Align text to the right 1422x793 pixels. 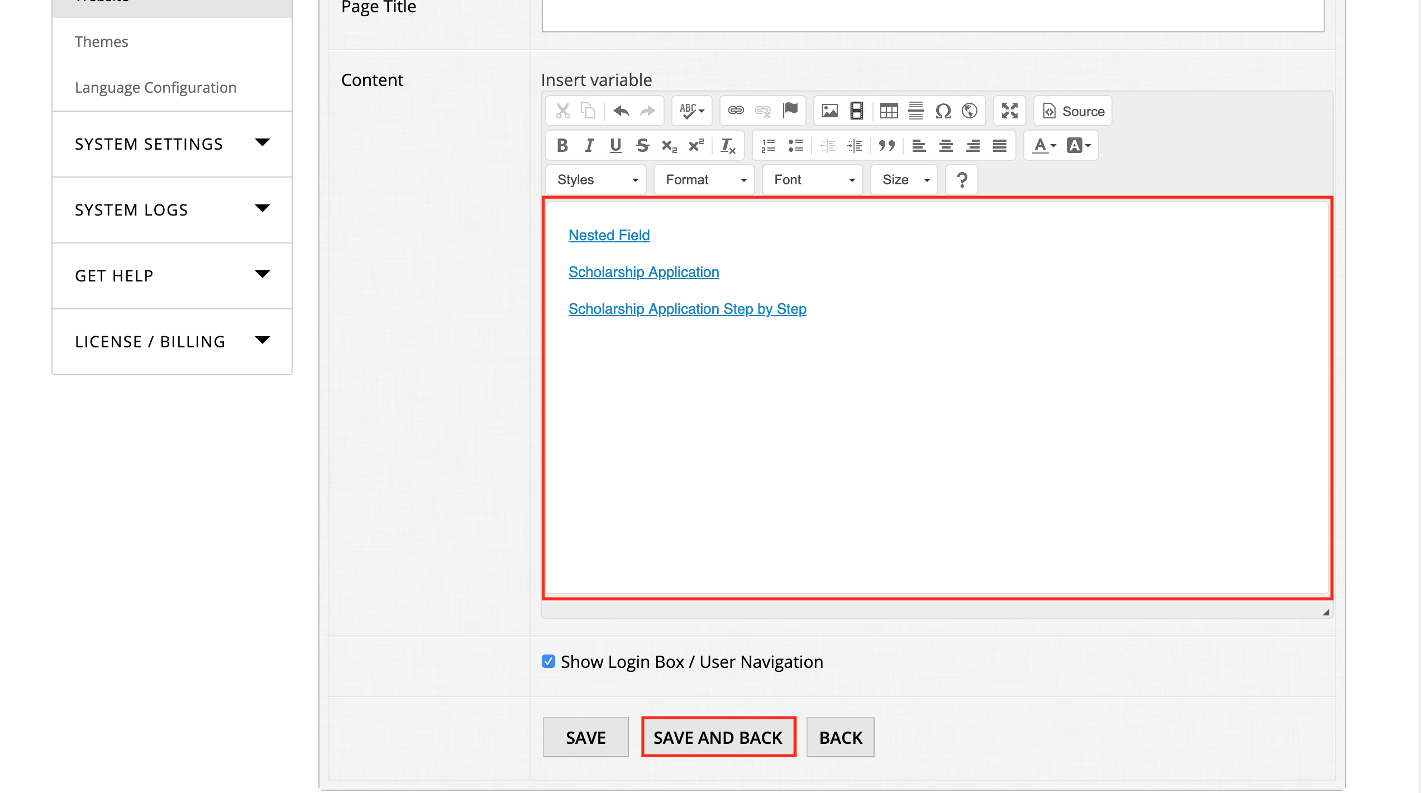point(973,146)
